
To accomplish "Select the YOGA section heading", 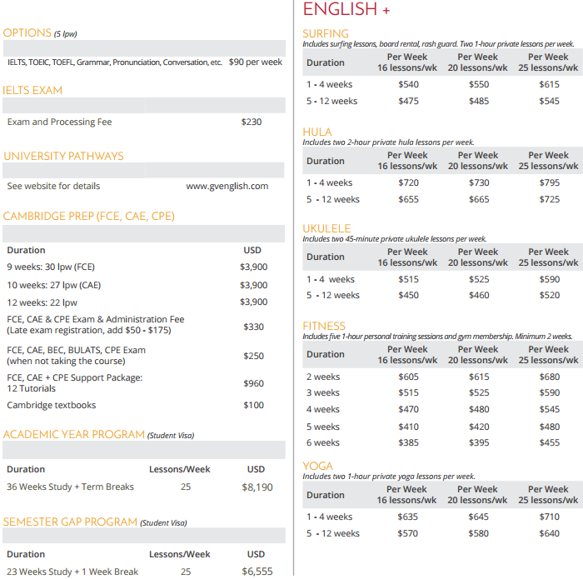I will click(317, 467).
